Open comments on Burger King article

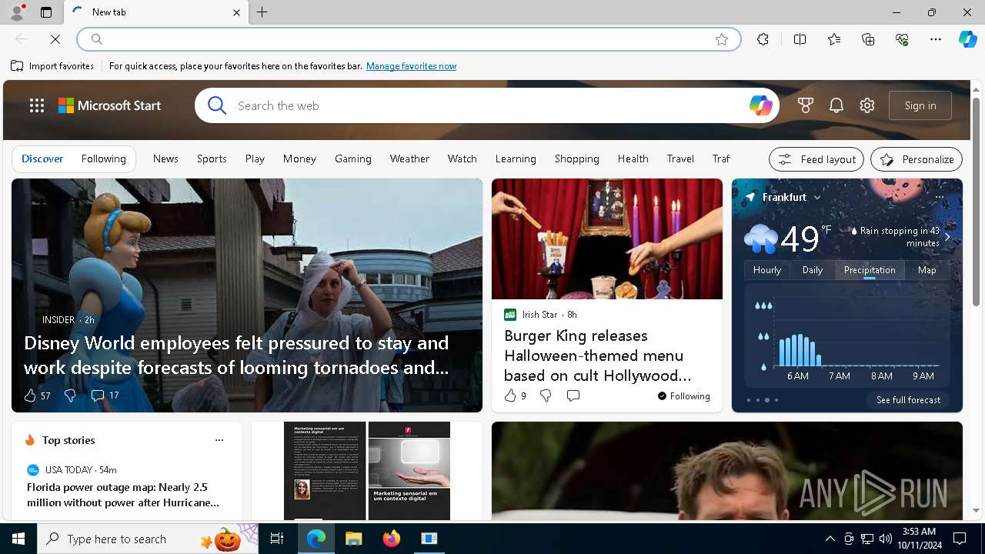(573, 395)
